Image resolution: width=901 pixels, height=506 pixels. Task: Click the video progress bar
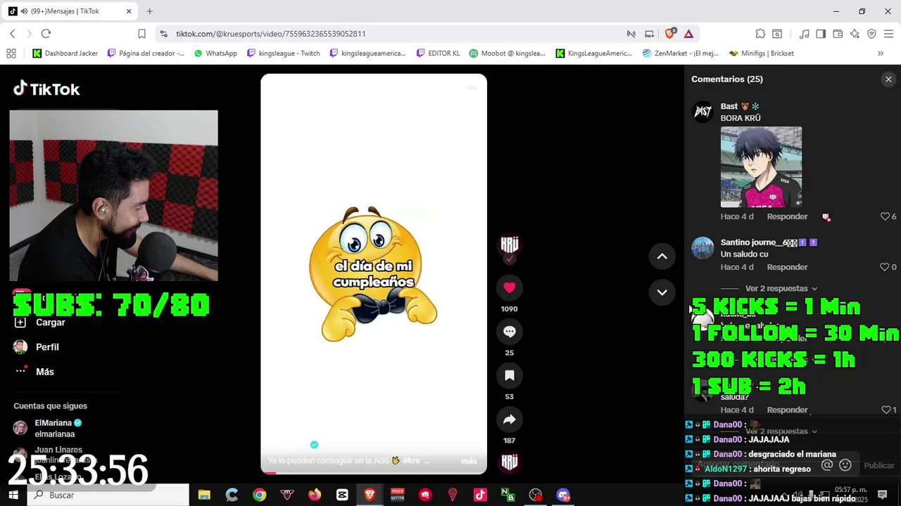coord(374,472)
